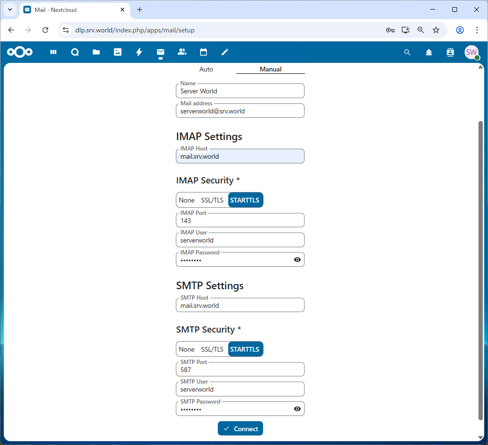
Task: Click the Mail address input field
Action: [x=240, y=111]
